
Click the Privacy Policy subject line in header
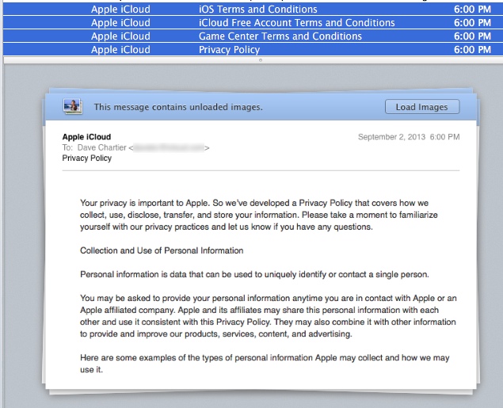pos(87,158)
